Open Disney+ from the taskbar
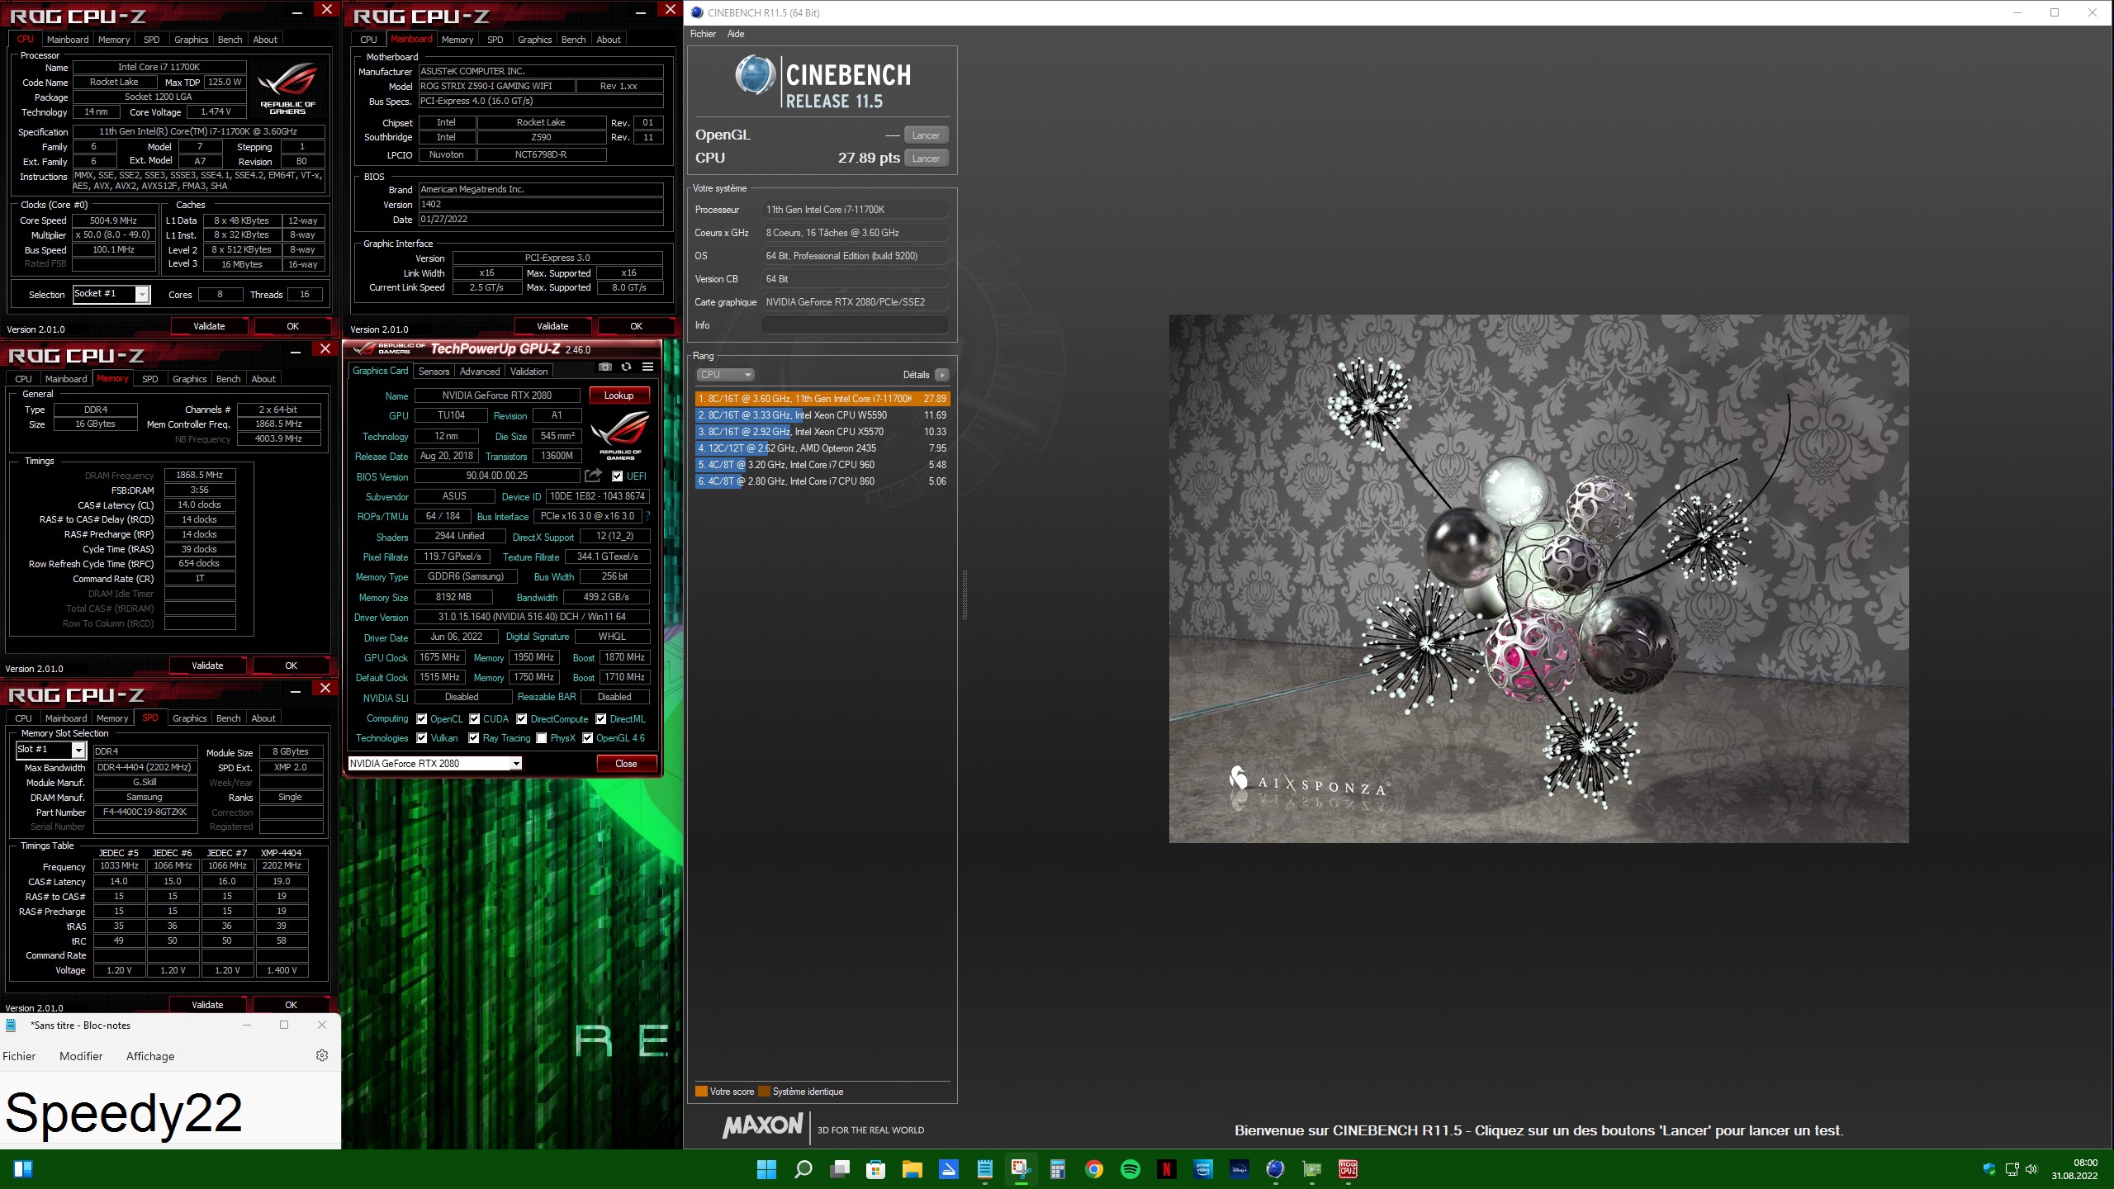2114x1189 pixels. click(1239, 1169)
